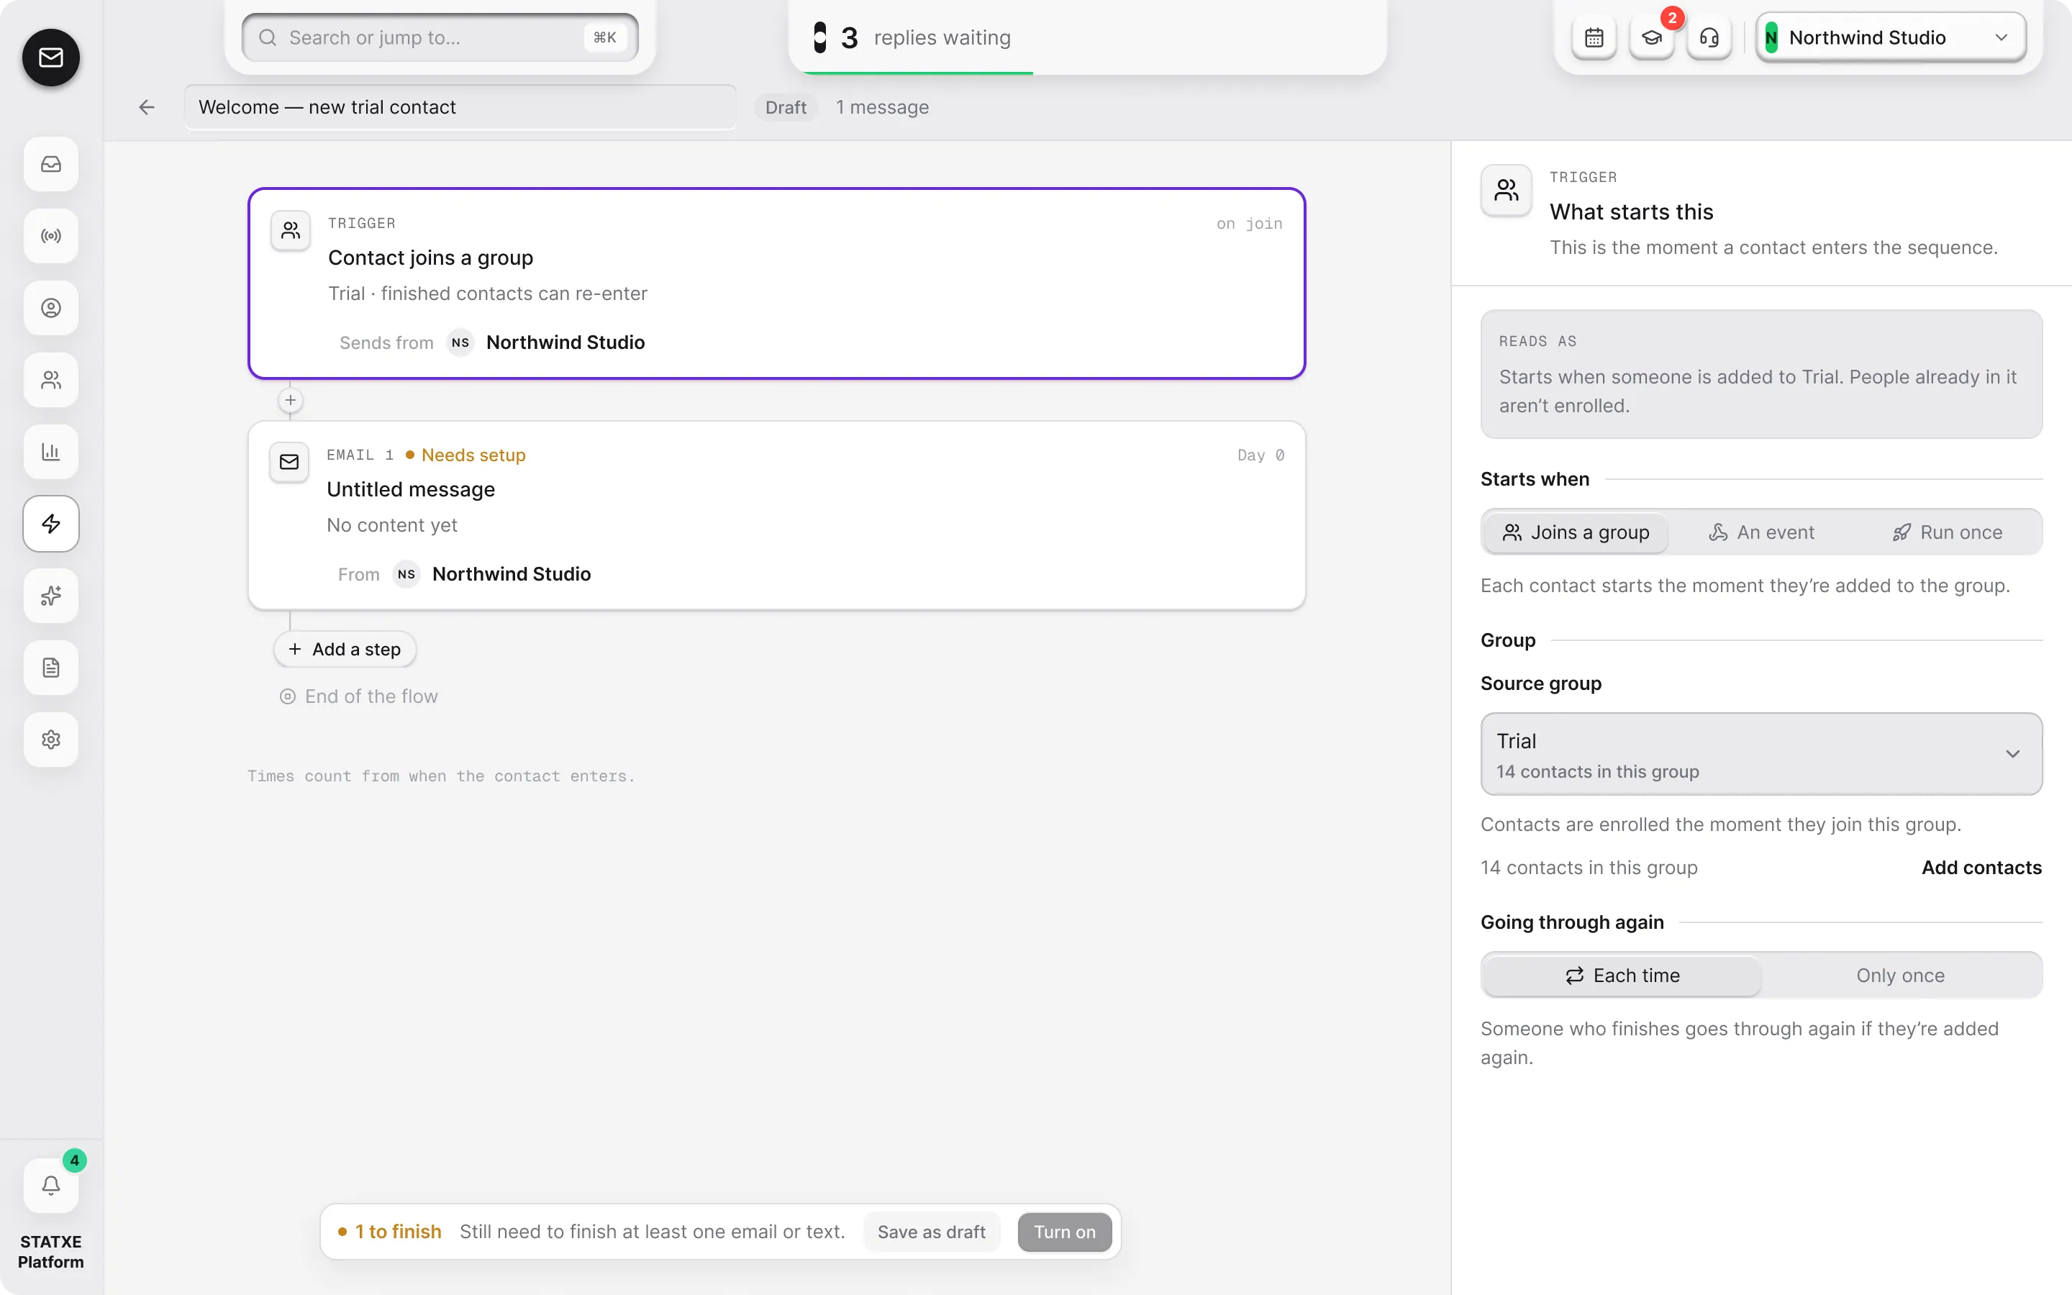
Task: Click the Turn on button
Action: (x=1064, y=1232)
